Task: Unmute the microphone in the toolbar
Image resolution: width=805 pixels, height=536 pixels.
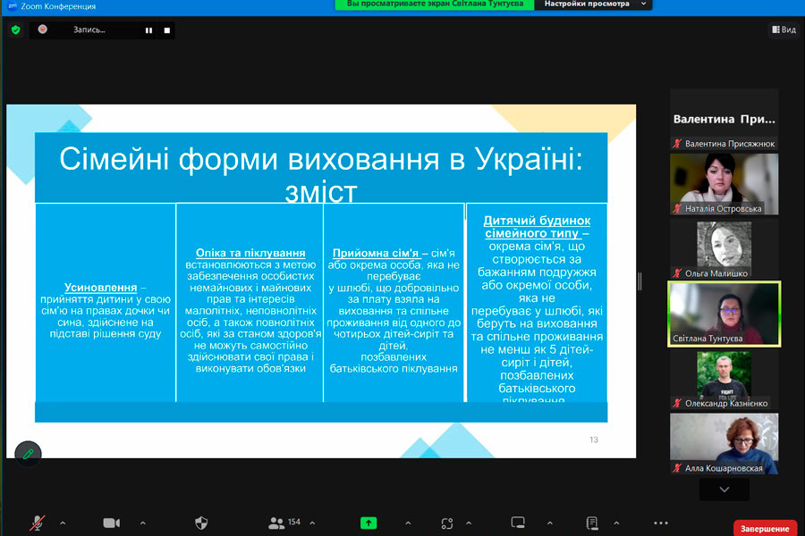Action: coord(38,523)
